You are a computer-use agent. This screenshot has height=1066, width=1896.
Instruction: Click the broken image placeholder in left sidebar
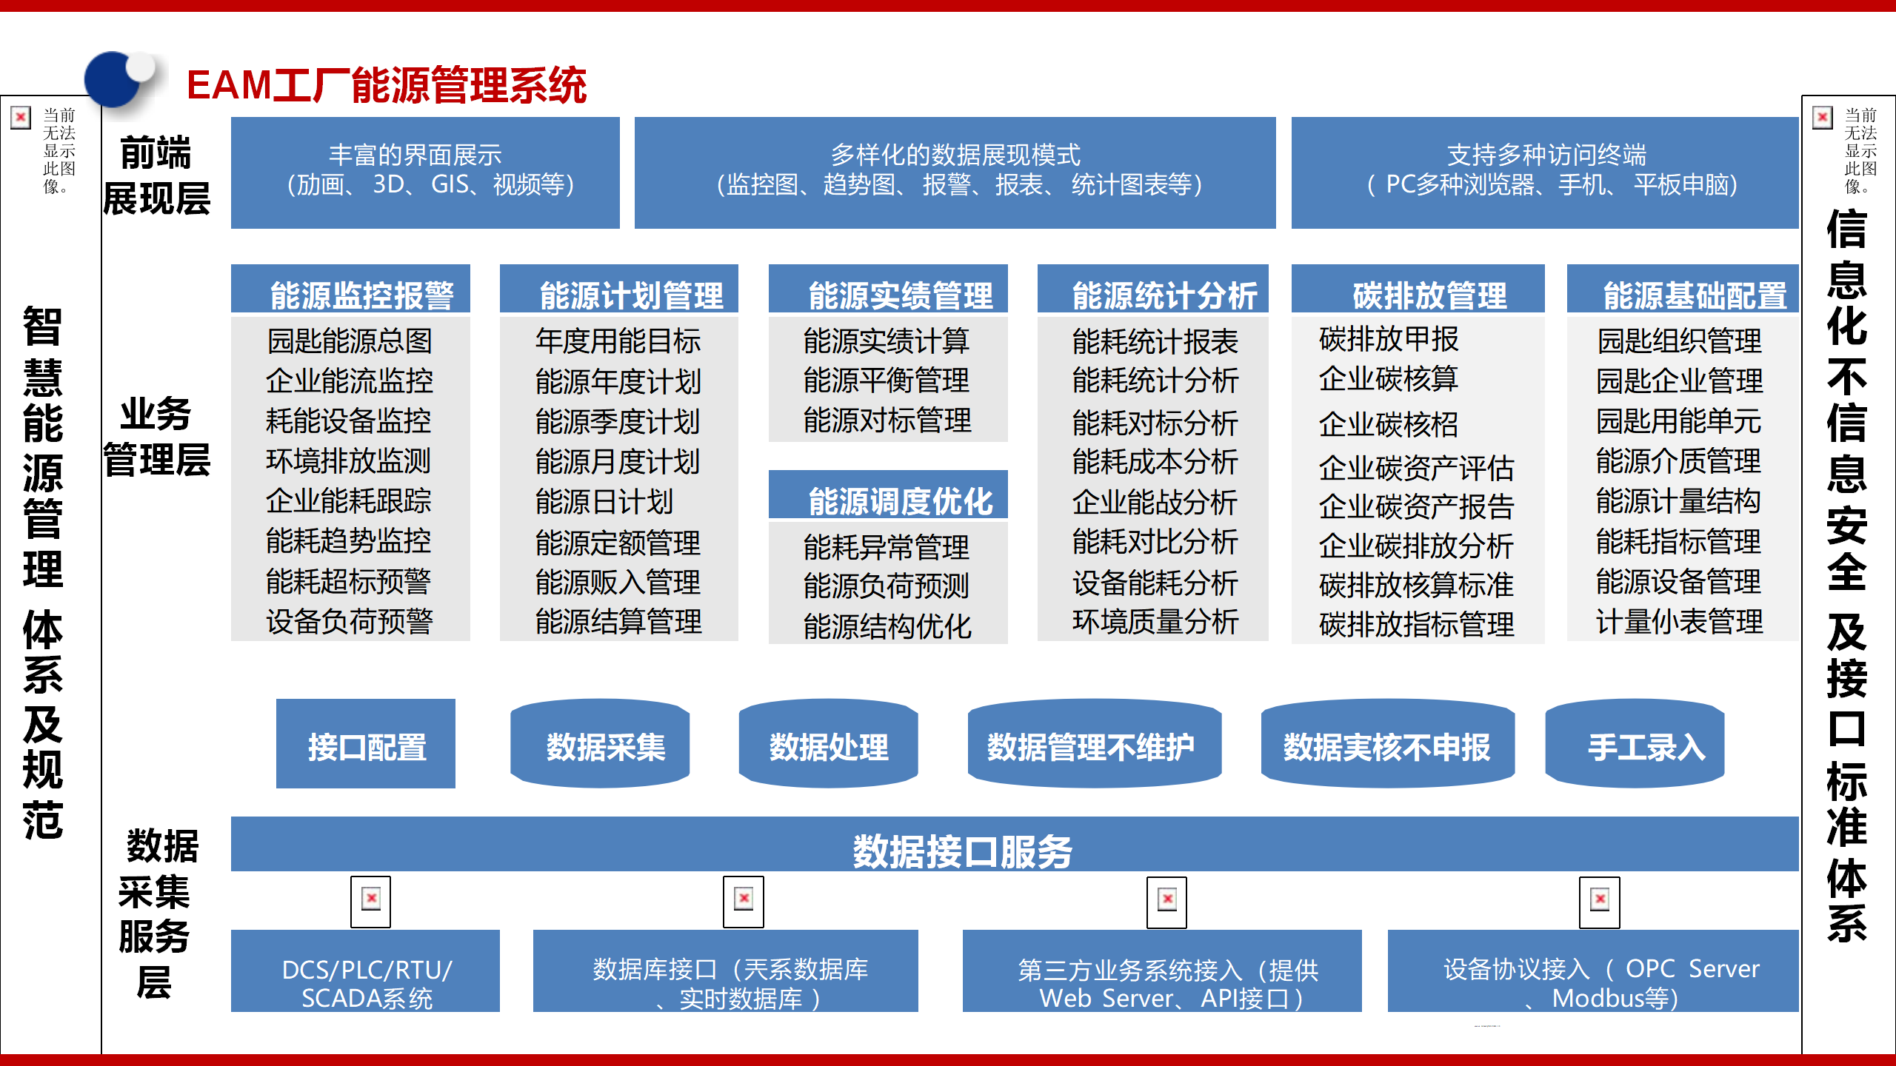pyautogui.click(x=21, y=117)
